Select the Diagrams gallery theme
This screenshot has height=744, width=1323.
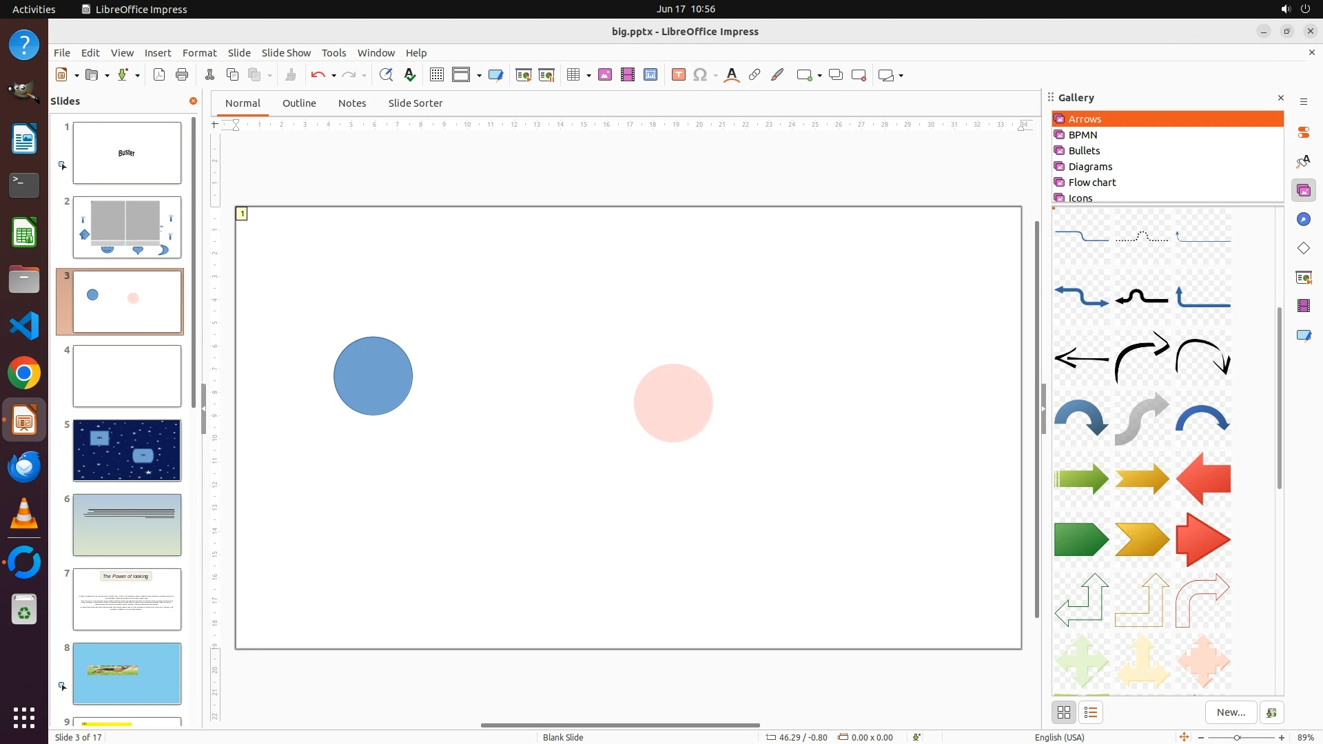click(1090, 167)
